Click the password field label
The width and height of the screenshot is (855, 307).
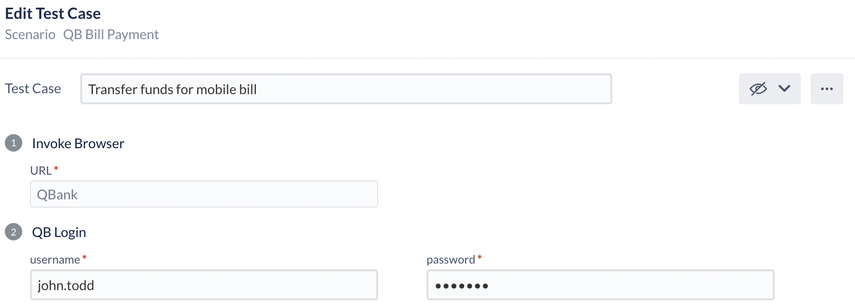point(450,260)
